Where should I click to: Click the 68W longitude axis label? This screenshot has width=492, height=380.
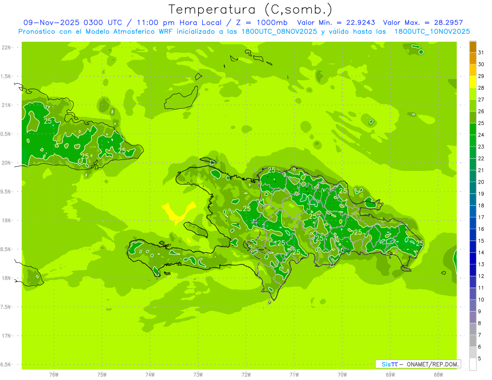tap(438, 374)
